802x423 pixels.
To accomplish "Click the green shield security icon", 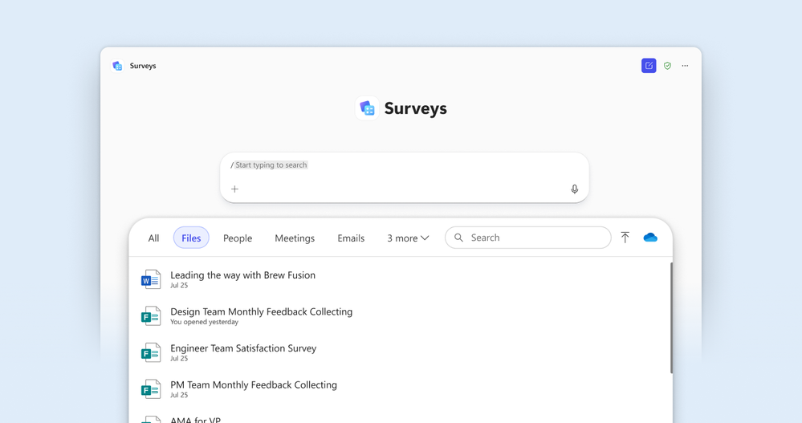I will click(667, 66).
